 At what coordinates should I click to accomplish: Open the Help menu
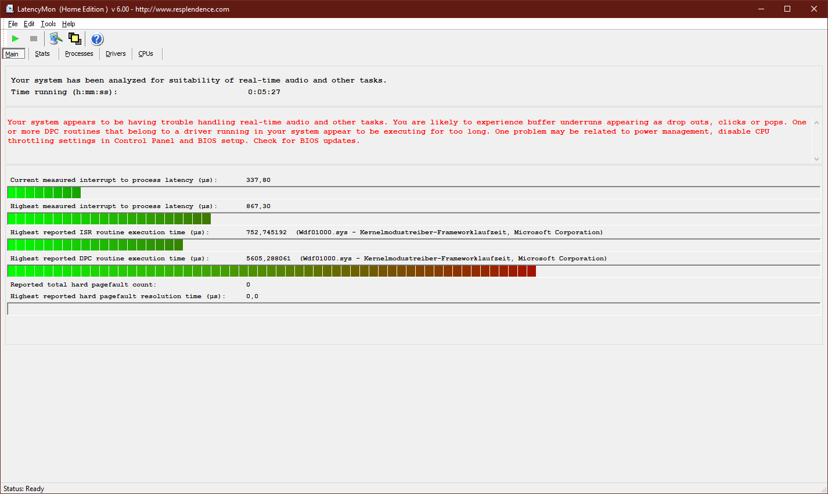point(69,24)
